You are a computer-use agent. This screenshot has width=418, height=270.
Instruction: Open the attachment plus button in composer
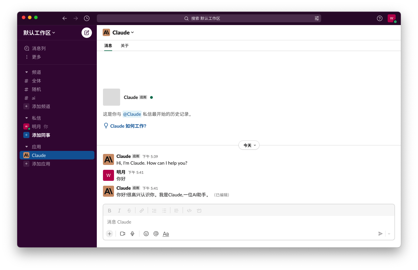point(109,234)
